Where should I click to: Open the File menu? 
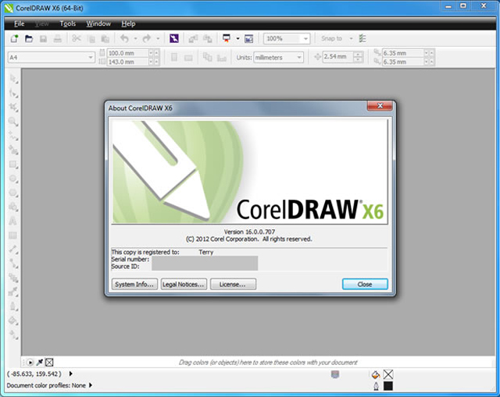19,24
